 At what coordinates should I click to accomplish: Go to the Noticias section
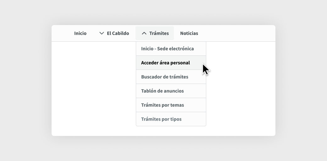click(x=189, y=33)
